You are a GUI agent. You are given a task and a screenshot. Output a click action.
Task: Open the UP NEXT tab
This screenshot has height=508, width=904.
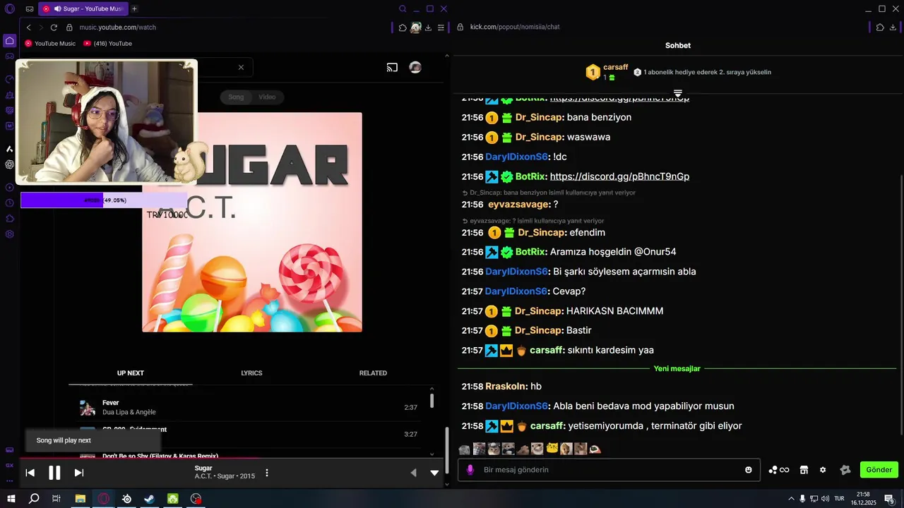[131, 373]
